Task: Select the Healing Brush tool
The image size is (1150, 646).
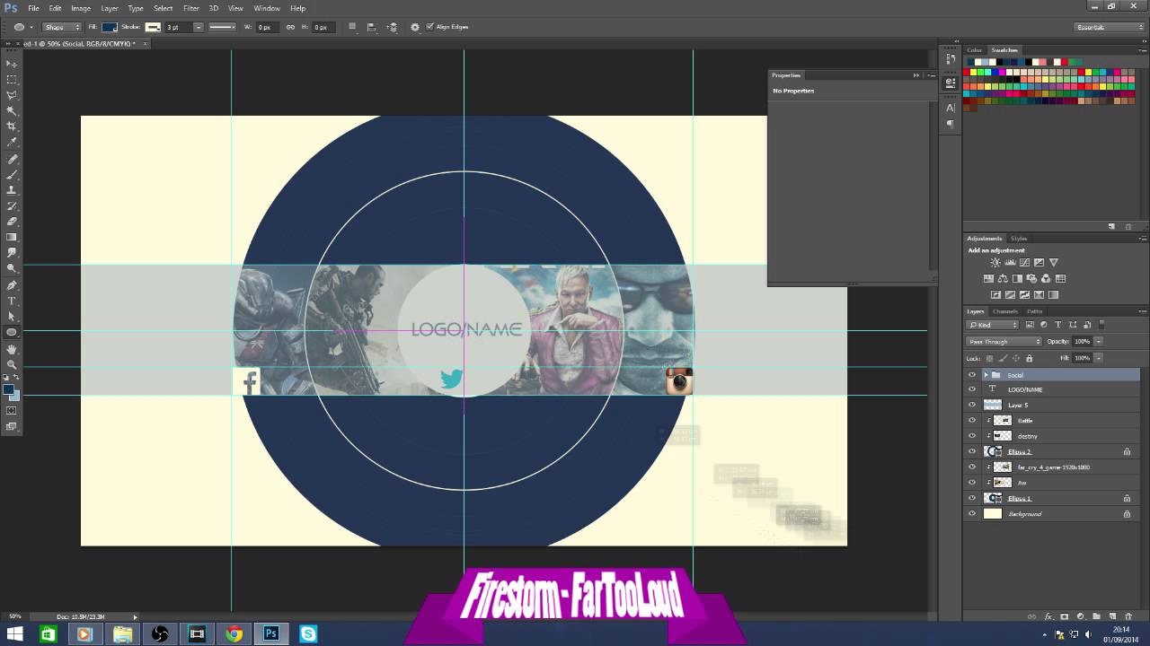Action: pyautogui.click(x=12, y=159)
